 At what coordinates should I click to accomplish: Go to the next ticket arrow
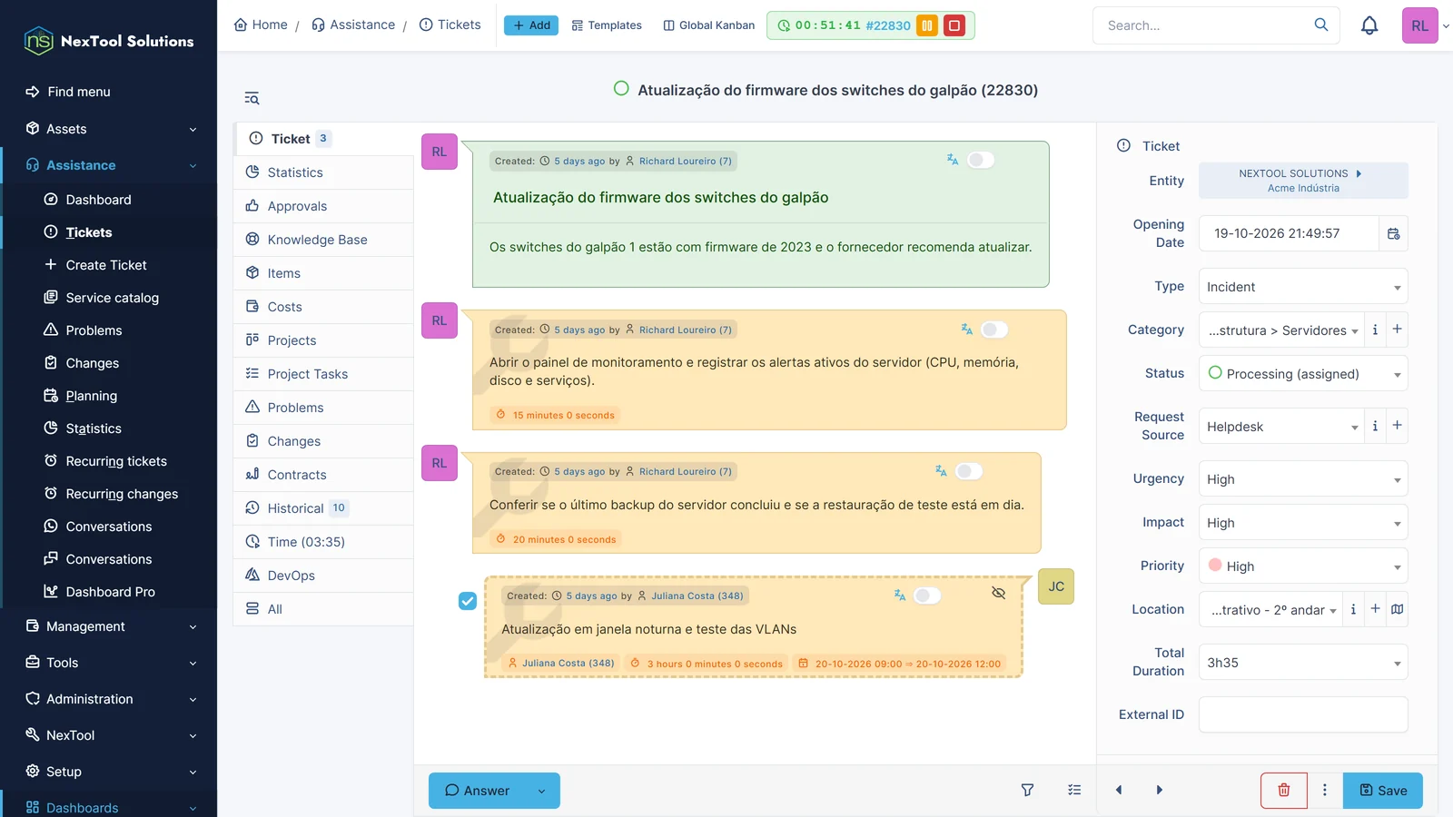point(1159,790)
